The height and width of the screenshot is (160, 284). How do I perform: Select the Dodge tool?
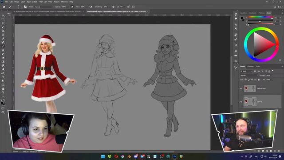pyautogui.click(x=3, y=69)
